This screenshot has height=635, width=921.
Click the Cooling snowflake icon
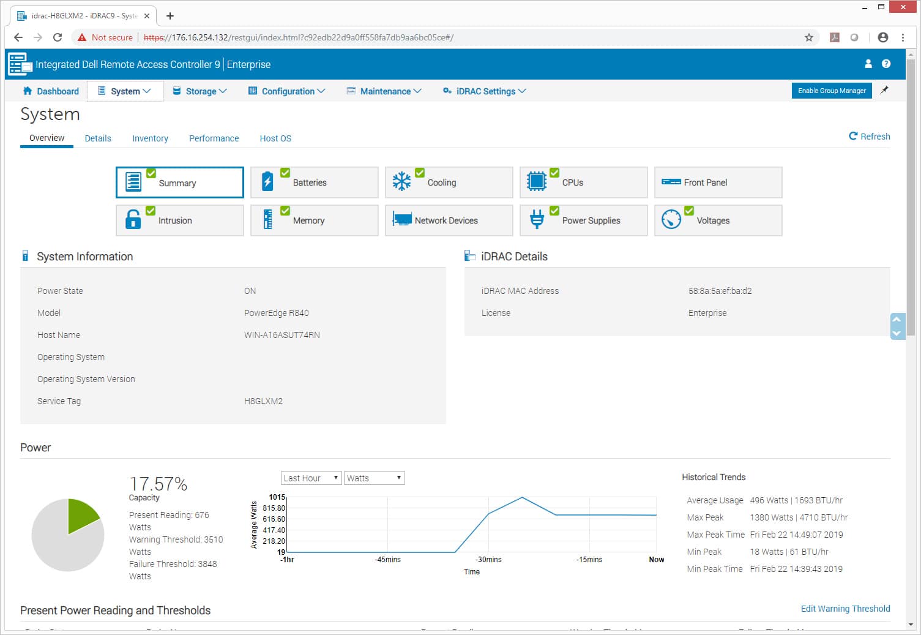[401, 182]
